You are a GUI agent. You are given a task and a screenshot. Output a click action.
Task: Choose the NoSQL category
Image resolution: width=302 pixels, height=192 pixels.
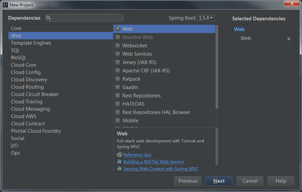click(61, 58)
